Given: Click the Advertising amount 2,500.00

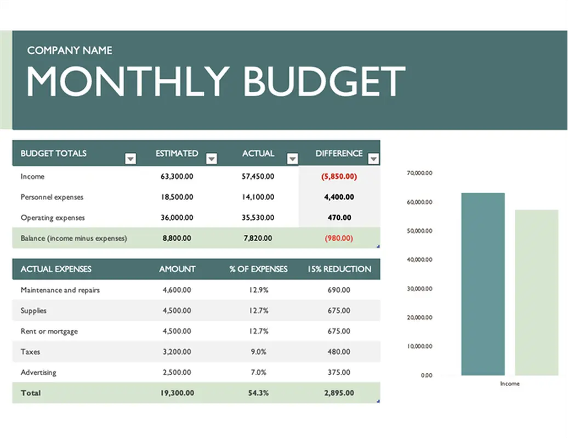Looking at the screenshot, I should tap(177, 372).
